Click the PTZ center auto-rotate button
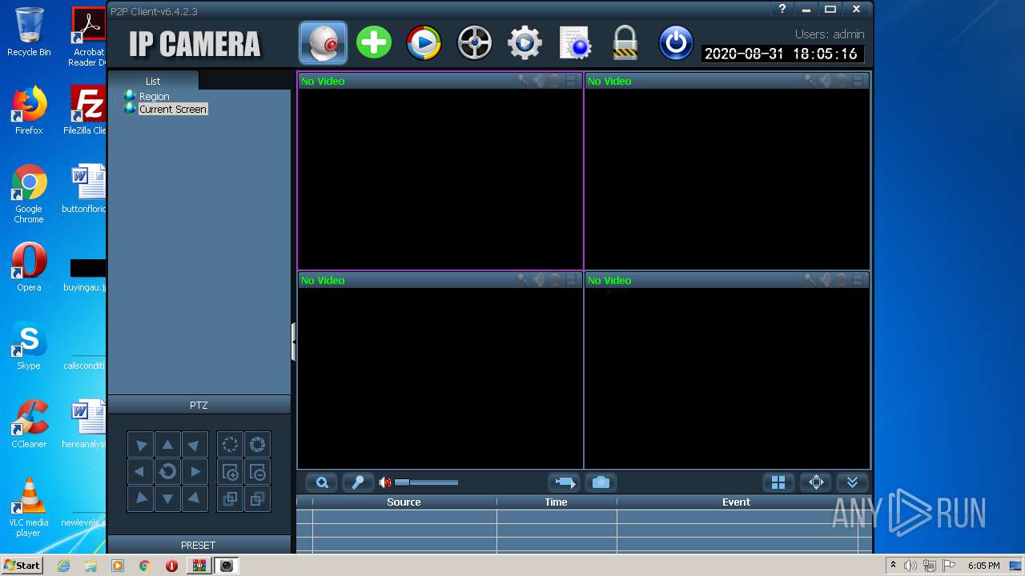 coord(167,472)
